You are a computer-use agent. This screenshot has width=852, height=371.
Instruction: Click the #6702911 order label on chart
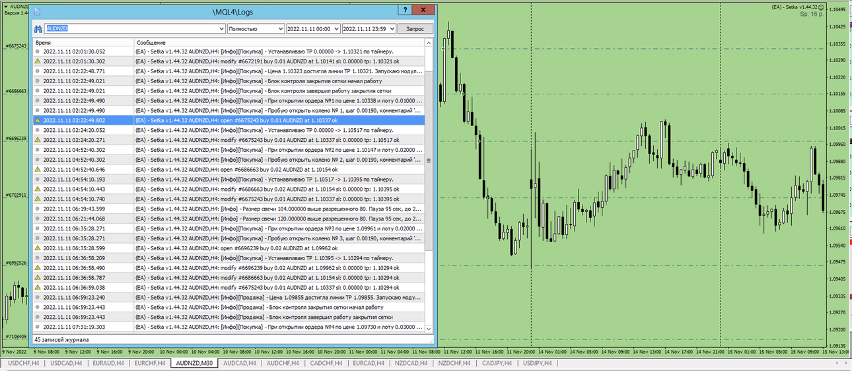pos(16,195)
